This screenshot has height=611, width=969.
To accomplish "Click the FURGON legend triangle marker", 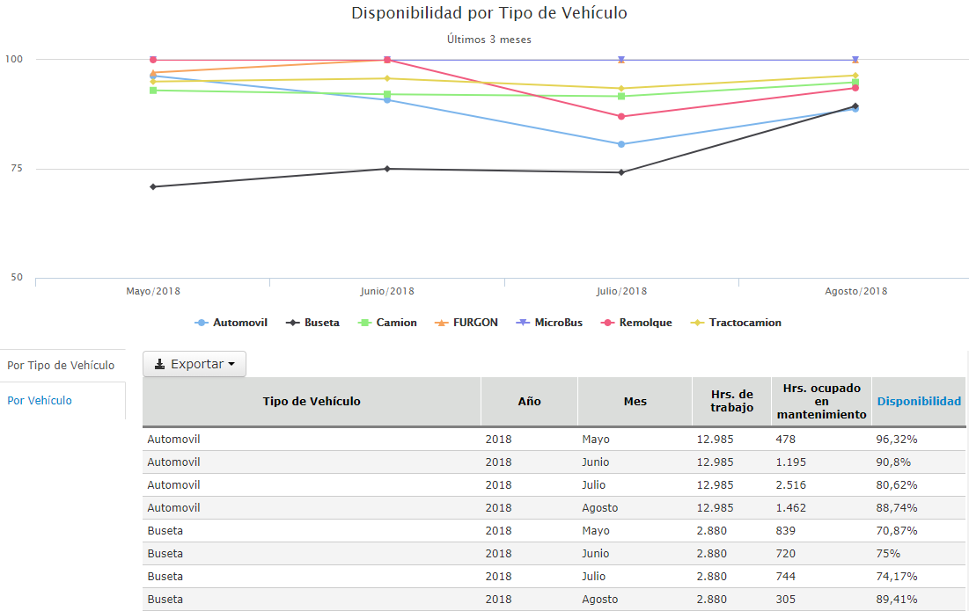I will coord(442,323).
